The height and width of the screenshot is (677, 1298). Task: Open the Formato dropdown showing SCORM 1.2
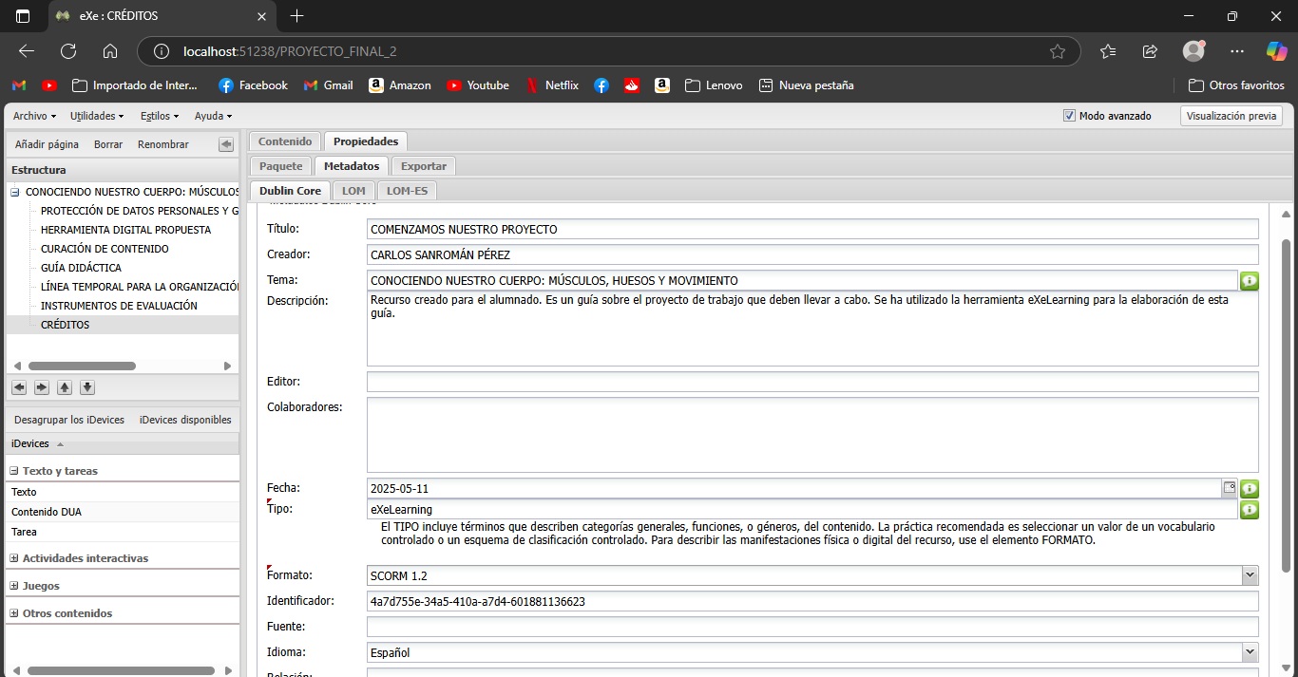pos(1249,575)
